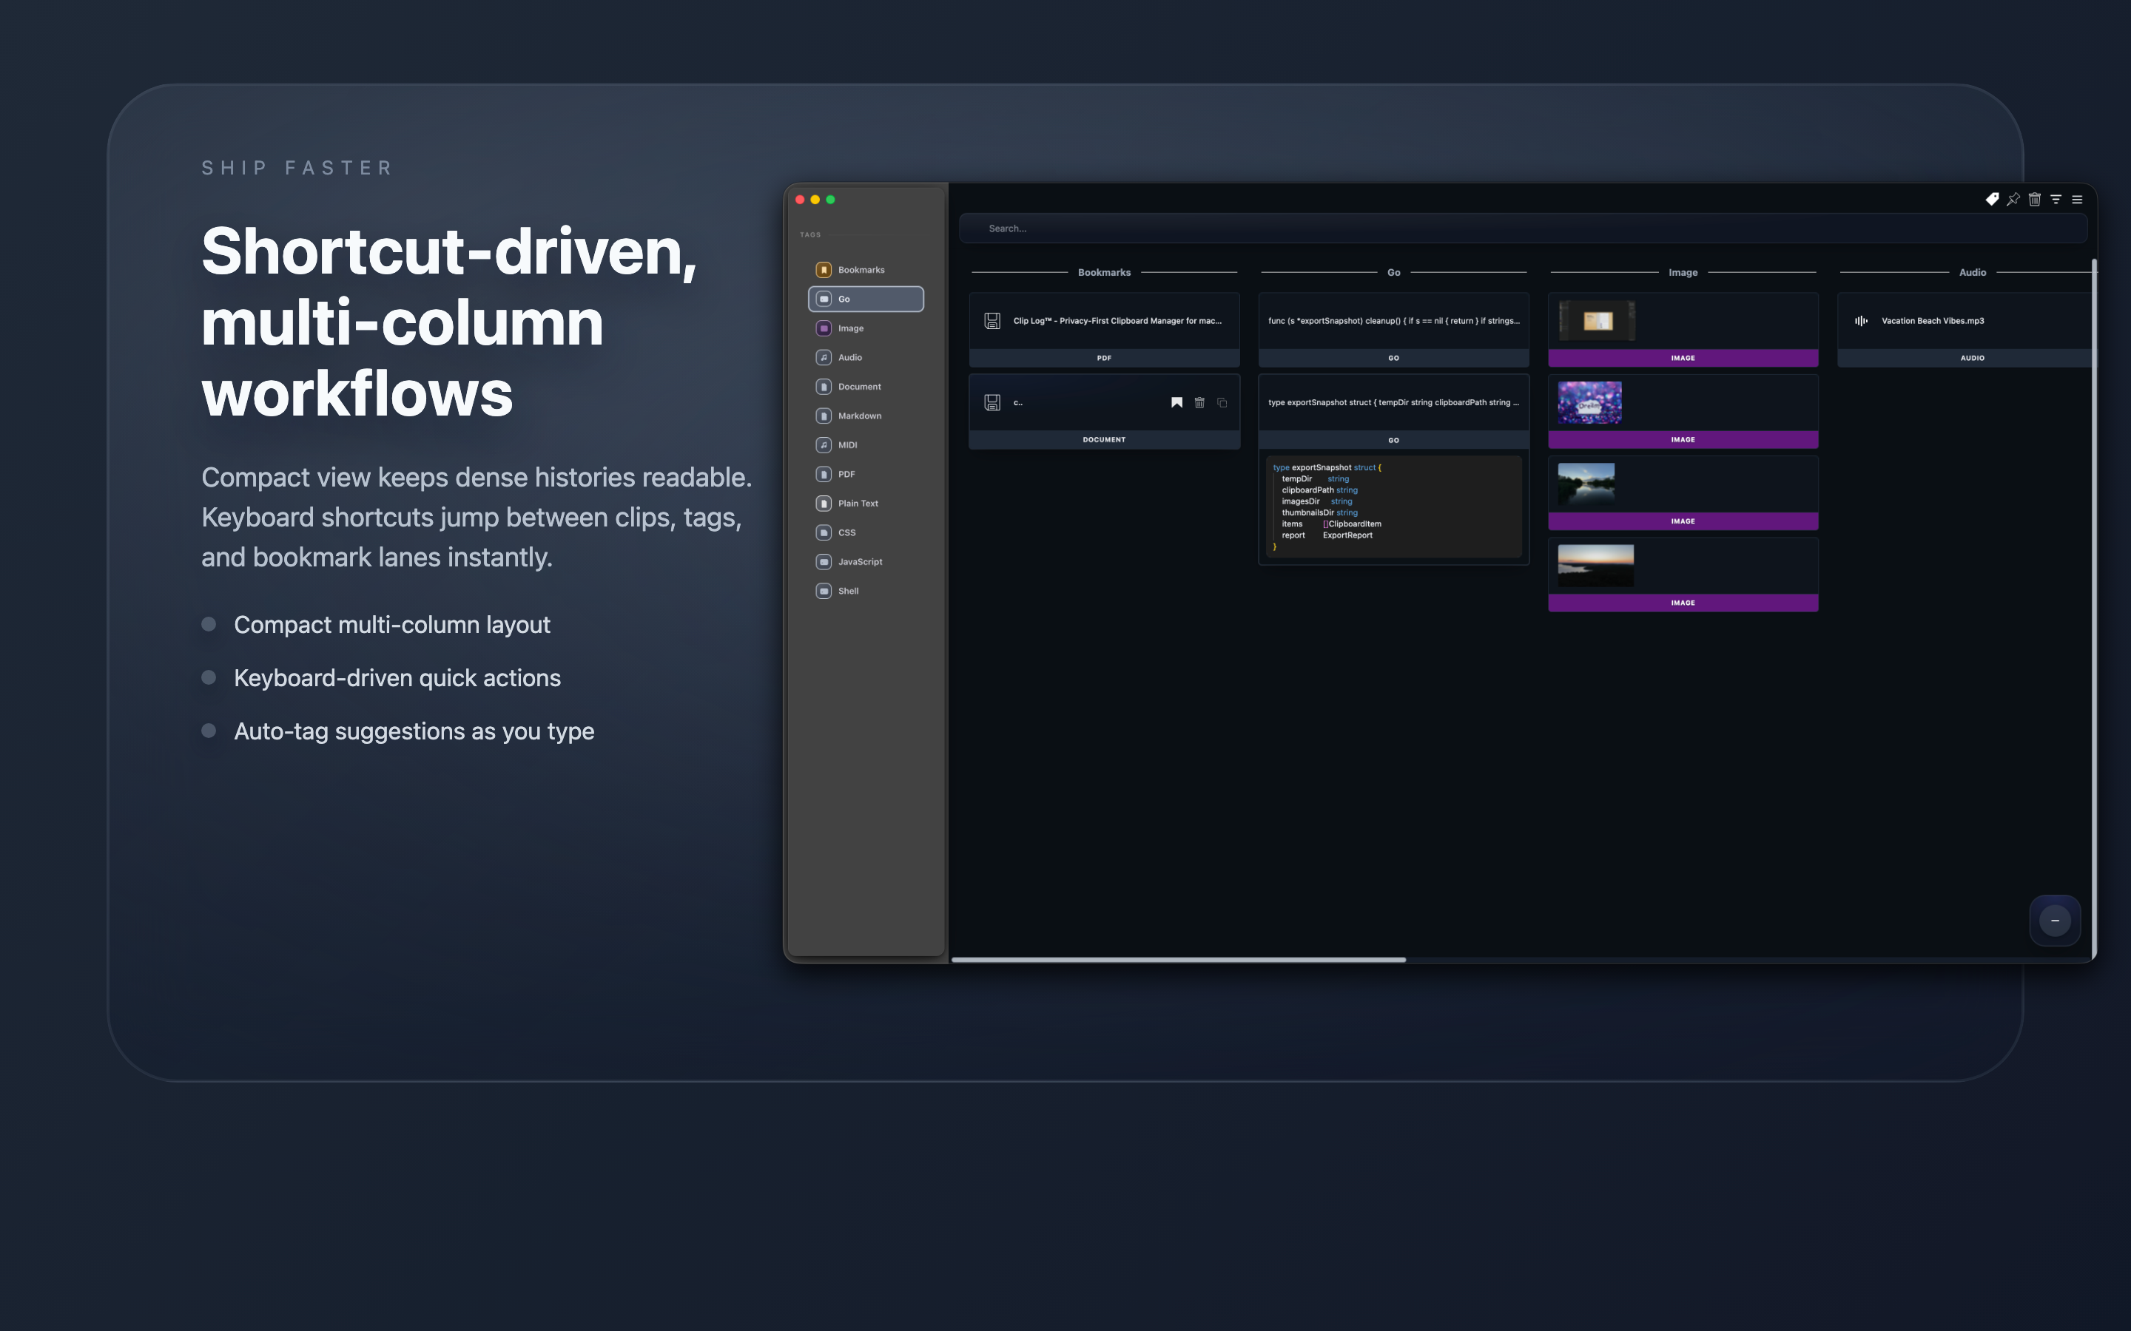Open the Vacation Beach Vibes.mp3 clip
2131x1331 pixels.
(1933, 320)
